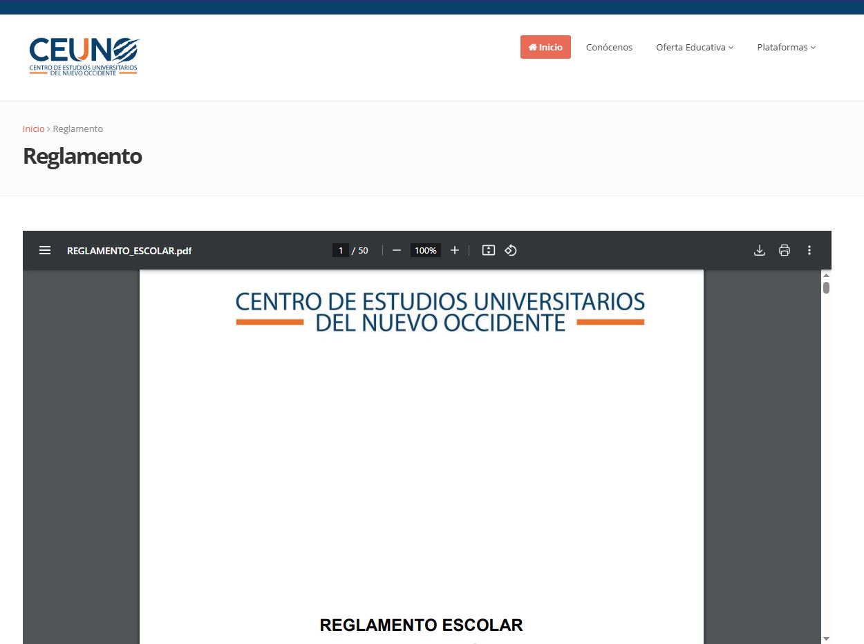Click the zoom out icon in PDF toolbar
Image resolution: width=864 pixels, height=644 pixels.
(396, 250)
